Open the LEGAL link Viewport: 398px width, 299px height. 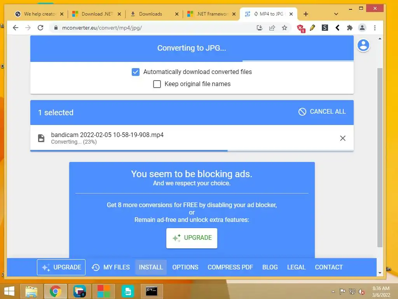(x=296, y=267)
